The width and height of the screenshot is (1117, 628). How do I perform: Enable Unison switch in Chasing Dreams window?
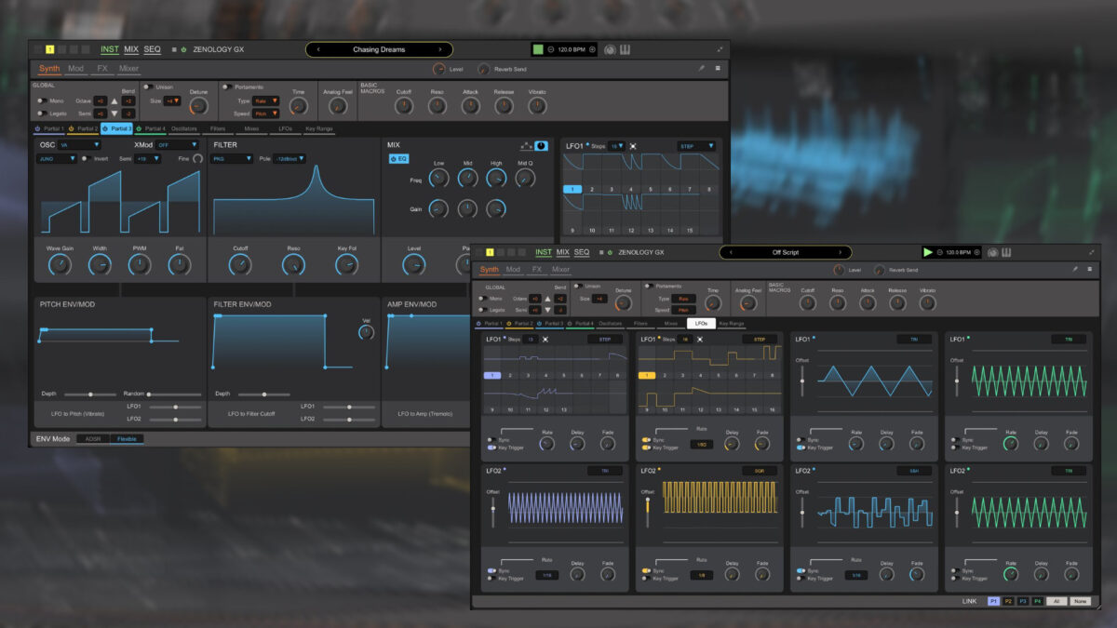pyautogui.click(x=148, y=87)
